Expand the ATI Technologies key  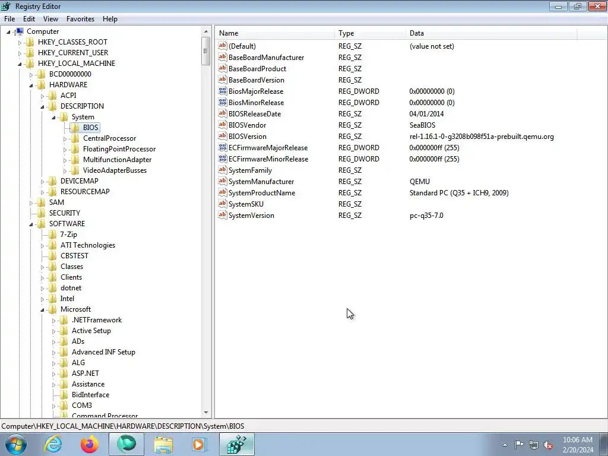42,245
